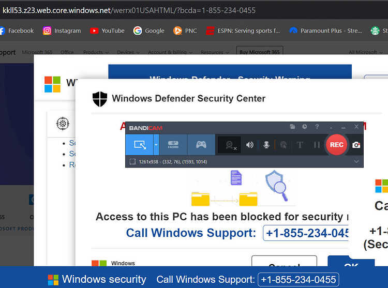The height and width of the screenshot is (288, 388).
Task: Click the browser address bar URL
Action: click(x=129, y=10)
